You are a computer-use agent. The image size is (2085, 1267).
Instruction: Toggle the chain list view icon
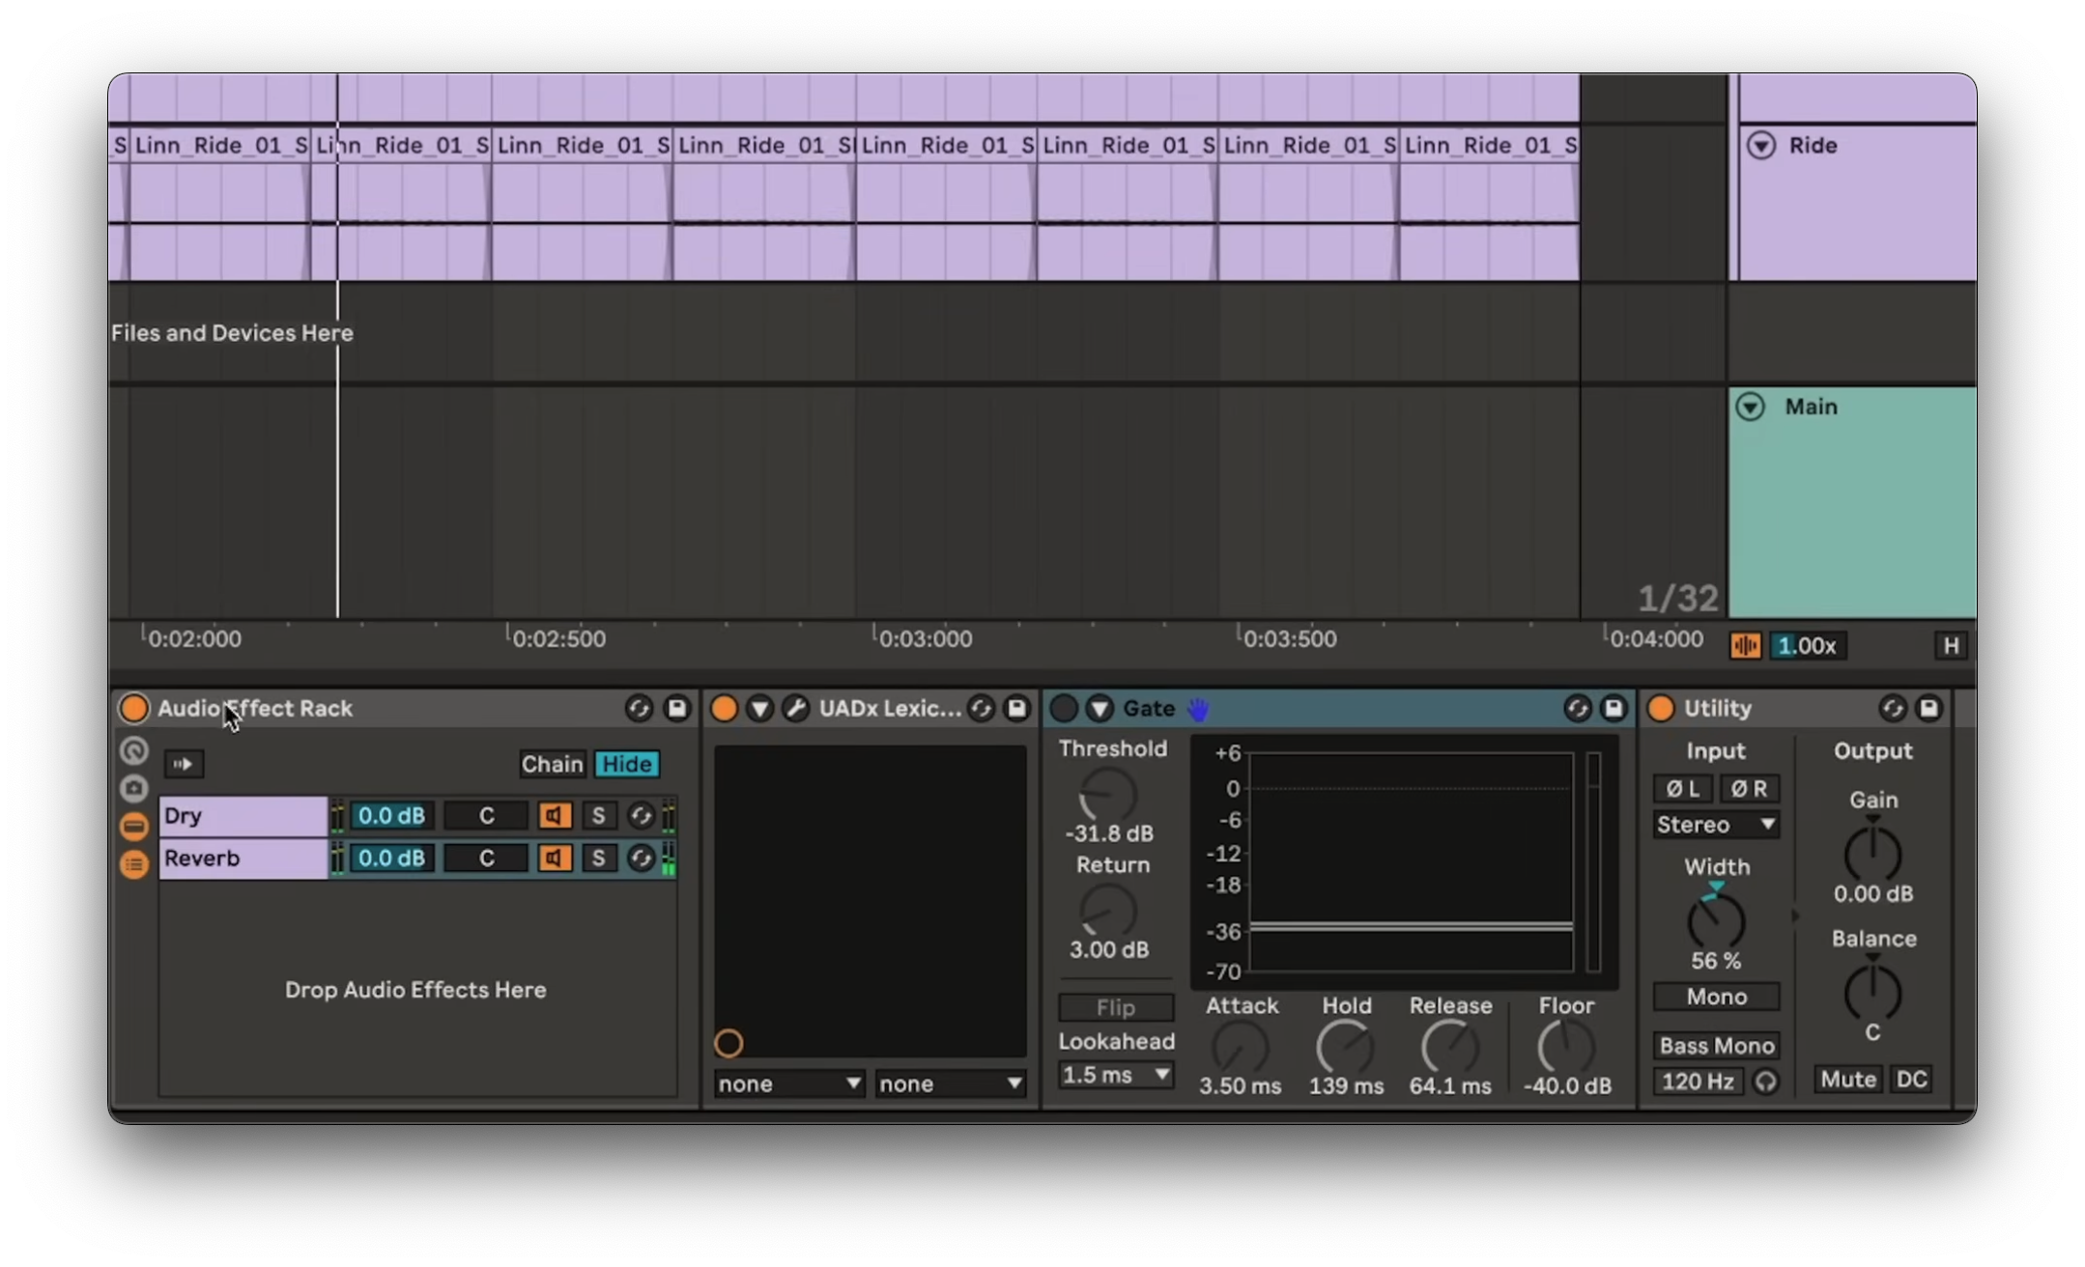(134, 826)
